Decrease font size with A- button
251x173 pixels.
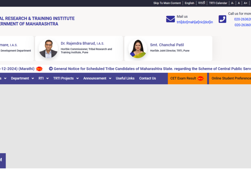coord(232,3)
